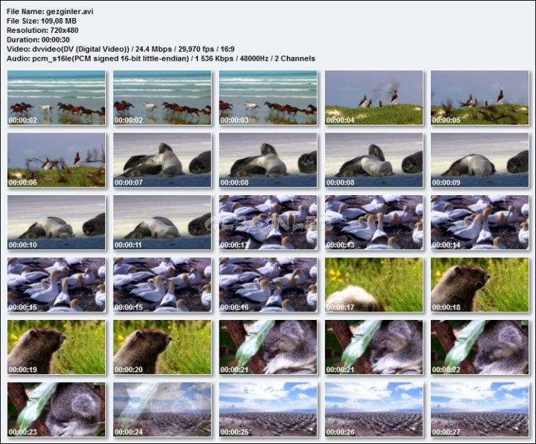The width and height of the screenshot is (536, 444).
Task: Open the gannets thumbnail stamped 00:00:16
Action: point(268,285)
